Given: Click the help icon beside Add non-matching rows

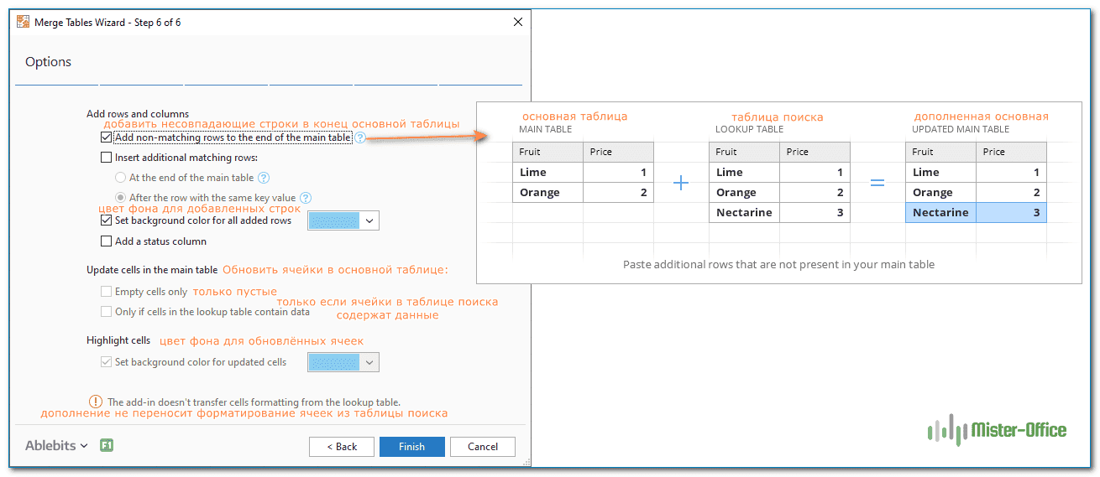Looking at the screenshot, I should [359, 137].
